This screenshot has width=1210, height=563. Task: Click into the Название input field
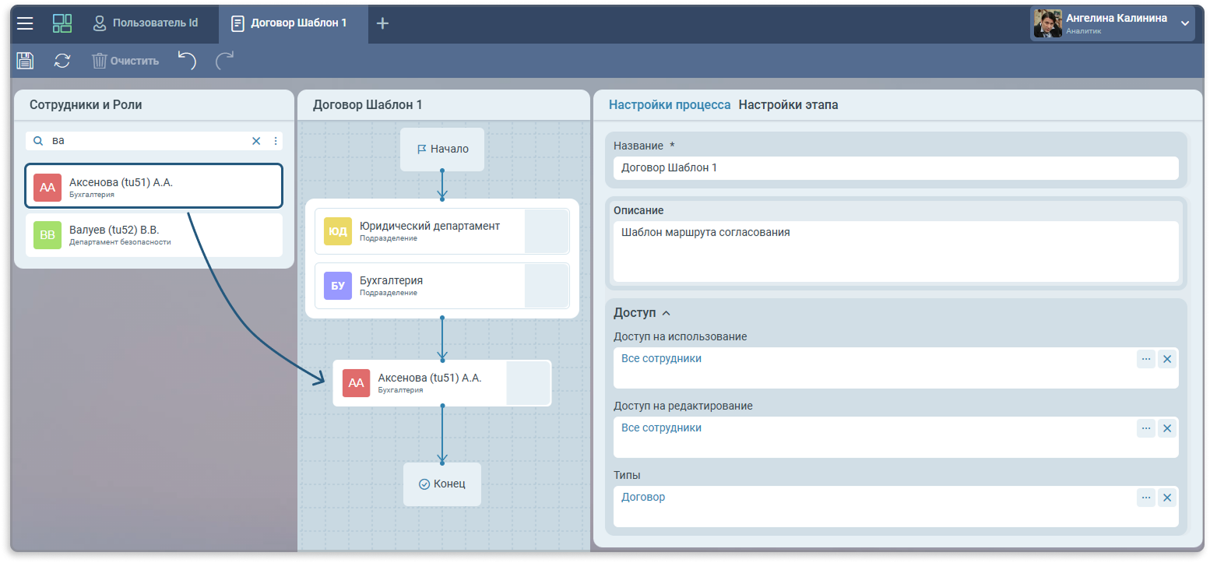pyautogui.click(x=895, y=168)
